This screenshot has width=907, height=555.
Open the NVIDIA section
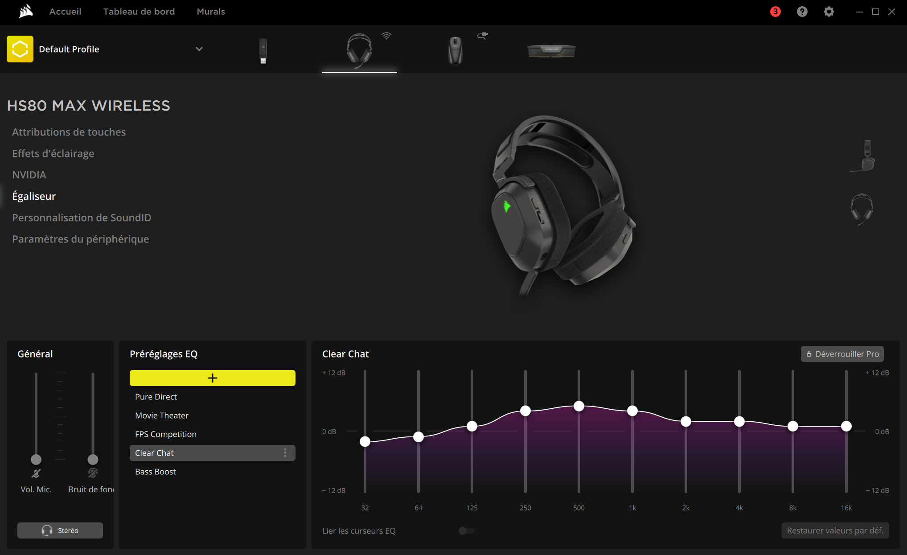pyautogui.click(x=29, y=175)
